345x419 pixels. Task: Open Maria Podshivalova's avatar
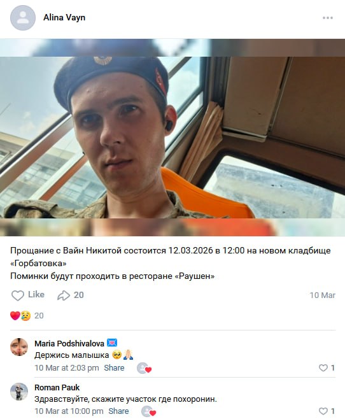click(x=19, y=347)
